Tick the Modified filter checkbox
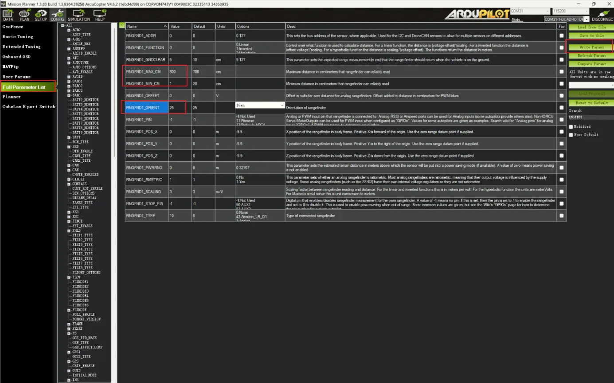Image resolution: width=614 pixels, height=383 pixels. pos(571,127)
